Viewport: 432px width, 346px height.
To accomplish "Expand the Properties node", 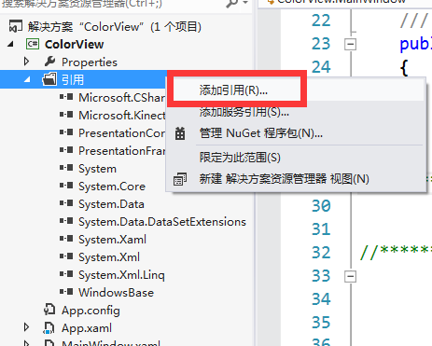I will click(x=26, y=62).
